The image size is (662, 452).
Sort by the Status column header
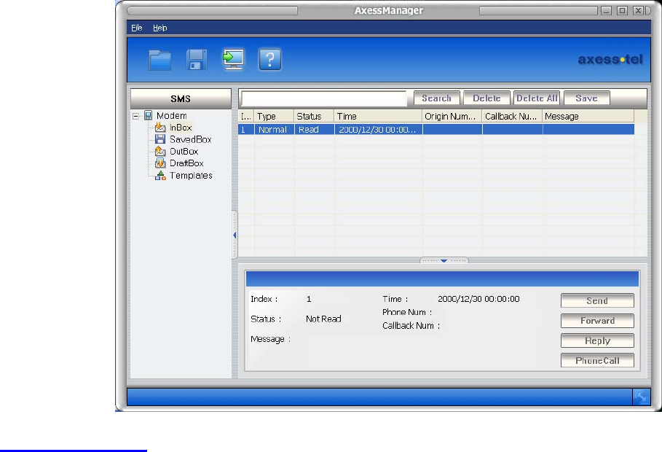314,116
